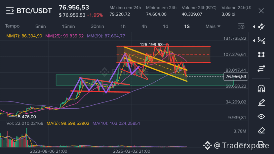Toggle the magnet snap tool

pos(261,89)
